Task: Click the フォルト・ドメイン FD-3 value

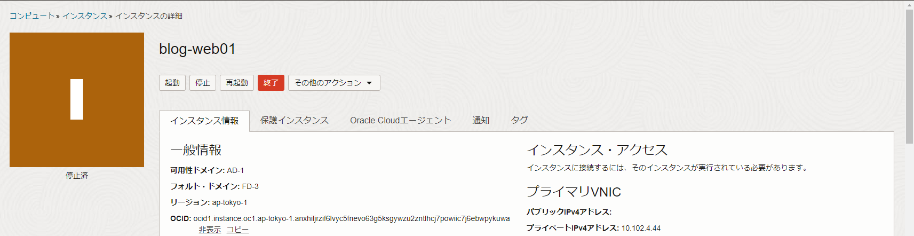Action: [250, 186]
